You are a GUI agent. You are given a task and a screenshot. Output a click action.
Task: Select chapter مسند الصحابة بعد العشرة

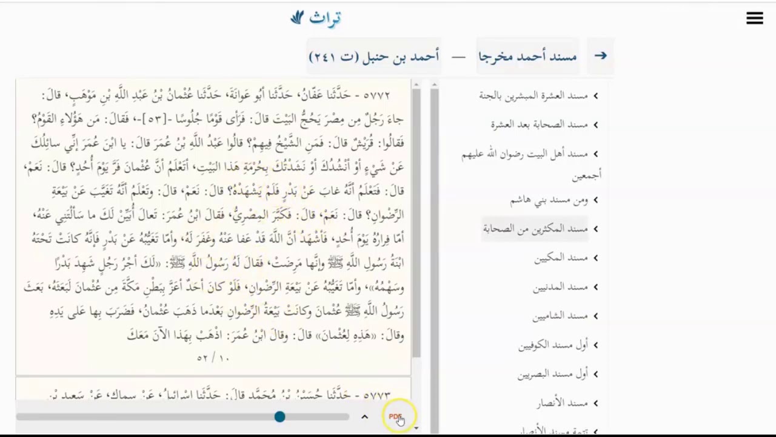pos(540,125)
